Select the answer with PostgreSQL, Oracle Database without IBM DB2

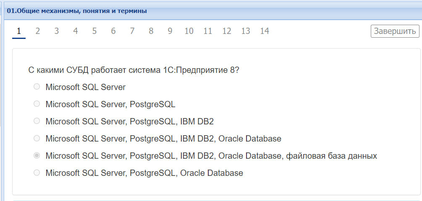[37, 173]
